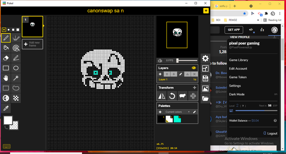Open Edit Account menu item

coord(238,69)
